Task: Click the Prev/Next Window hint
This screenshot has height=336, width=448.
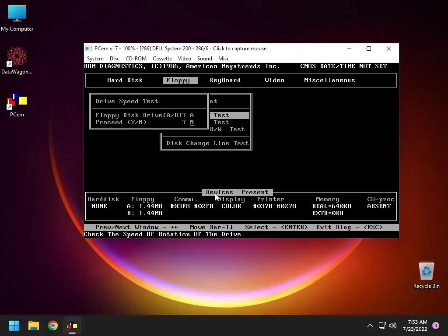Action: coord(136,227)
